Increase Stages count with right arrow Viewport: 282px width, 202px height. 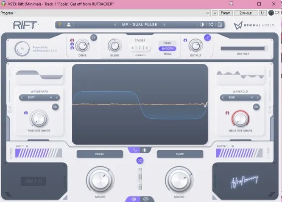[147, 48]
